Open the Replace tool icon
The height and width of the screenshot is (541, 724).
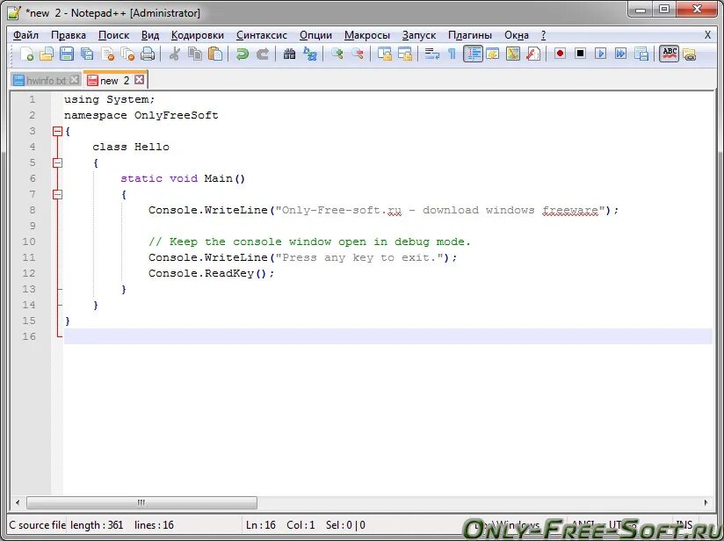point(310,54)
